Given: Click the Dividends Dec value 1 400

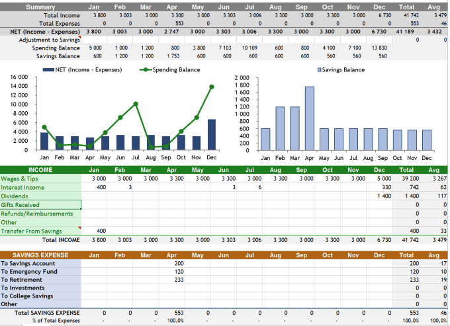Looking at the screenshot, I should pos(384,196).
